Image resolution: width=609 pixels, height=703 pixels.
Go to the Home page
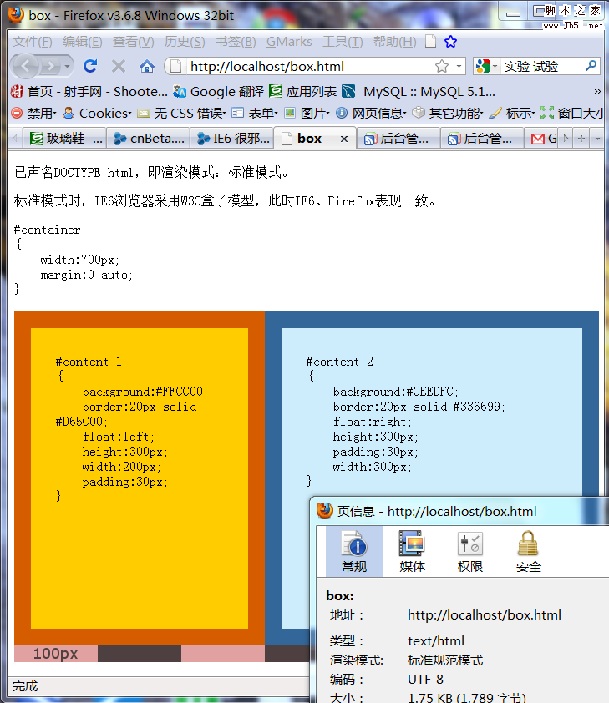click(x=147, y=66)
